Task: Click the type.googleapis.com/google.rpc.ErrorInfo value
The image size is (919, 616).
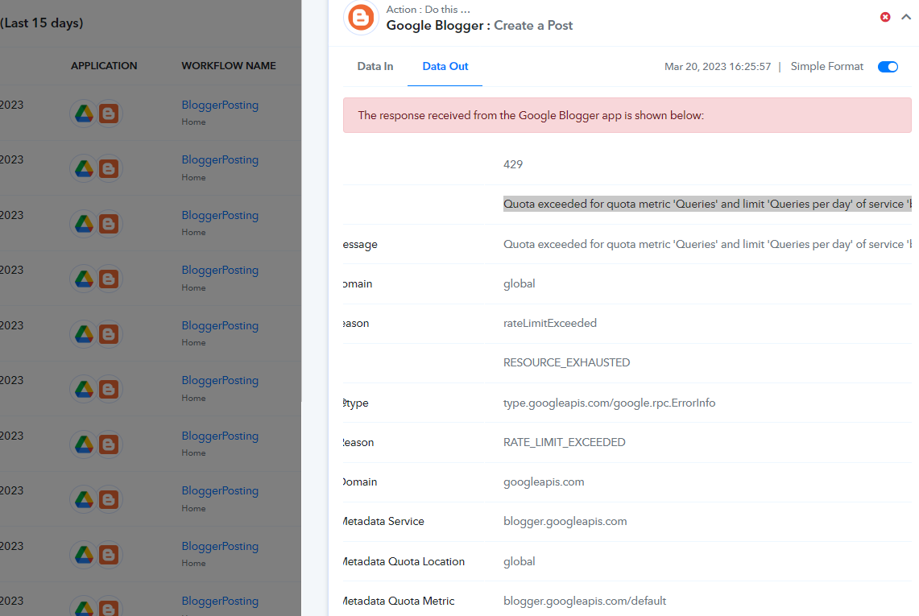Action: click(609, 403)
